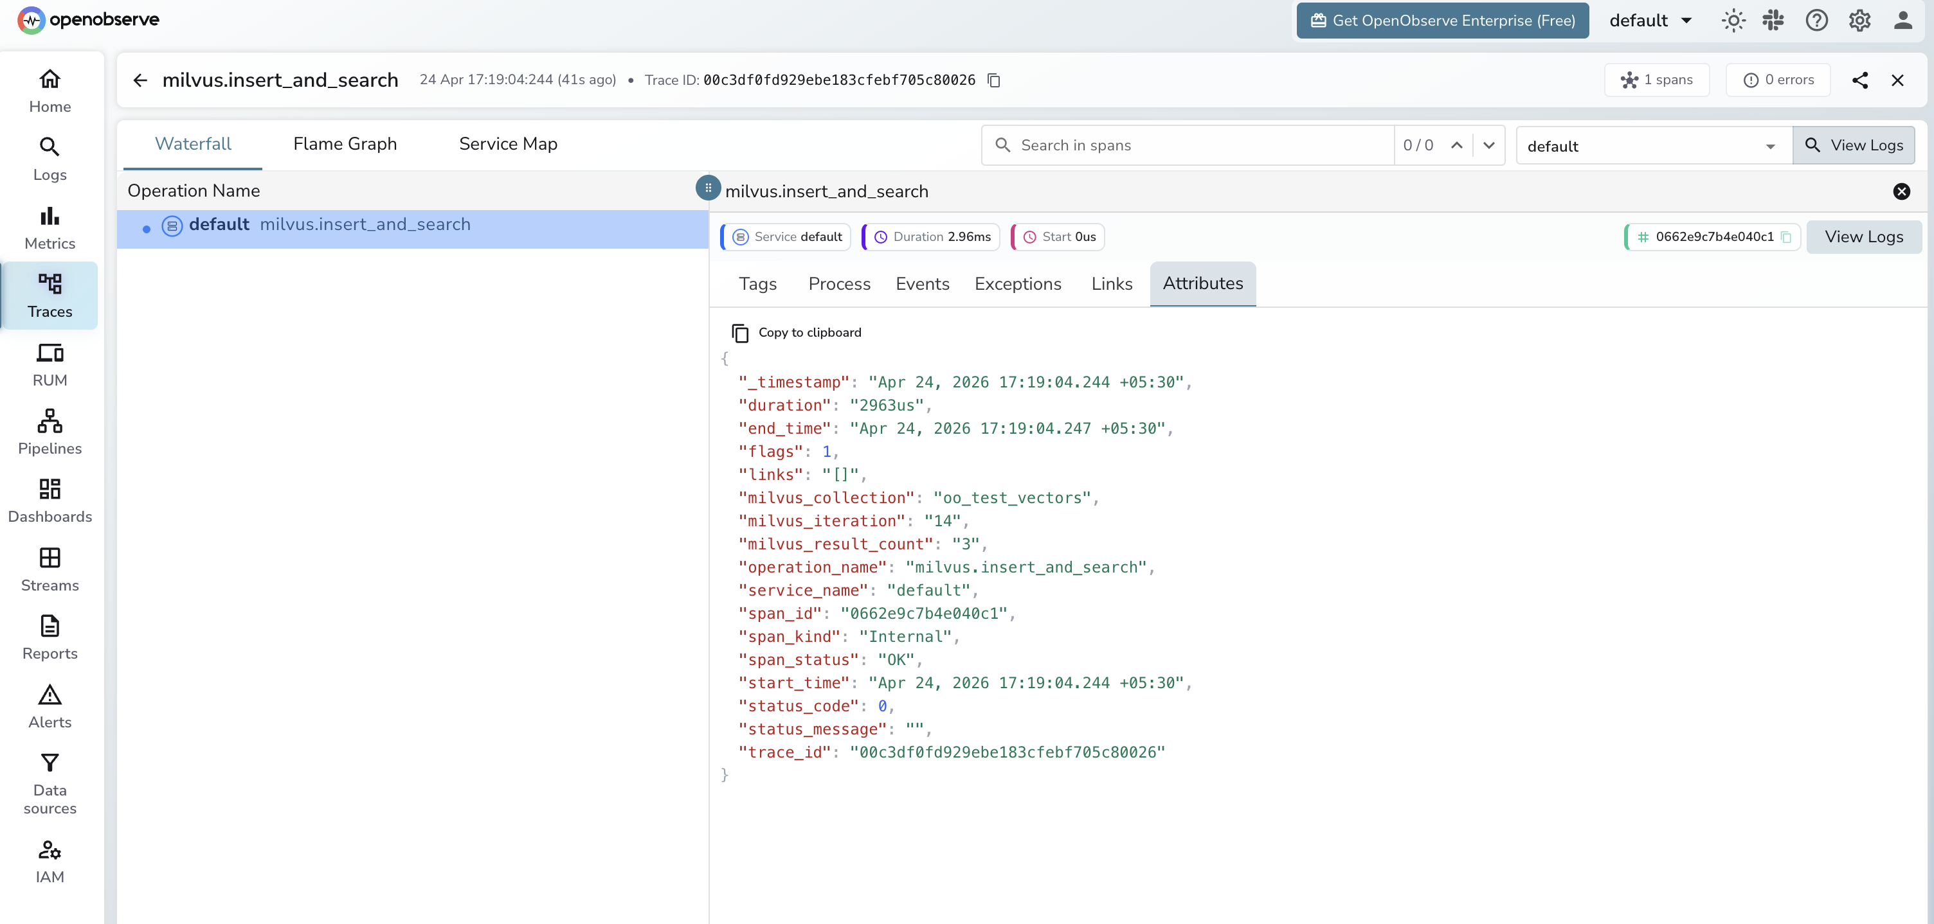Image resolution: width=1934 pixels, height=924 pixels.
Task: Open the Links tab
Action: coord(1111,285)
